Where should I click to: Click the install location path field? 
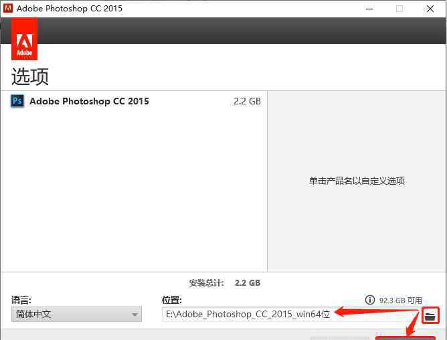291,315
